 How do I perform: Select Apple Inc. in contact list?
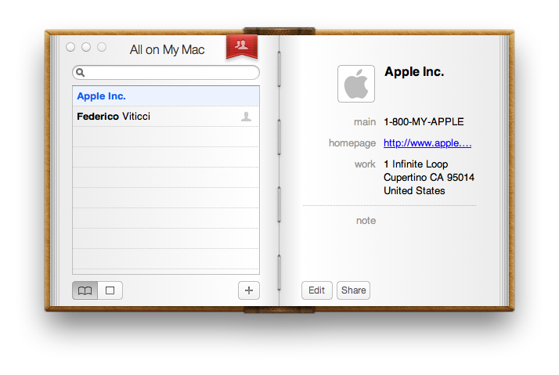tap(166, 96)
